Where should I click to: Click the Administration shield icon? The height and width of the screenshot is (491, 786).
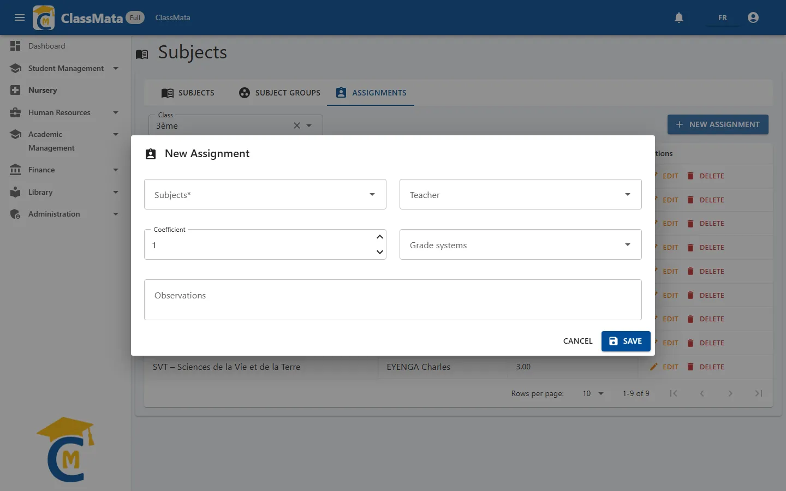click(x=15, y=214)
